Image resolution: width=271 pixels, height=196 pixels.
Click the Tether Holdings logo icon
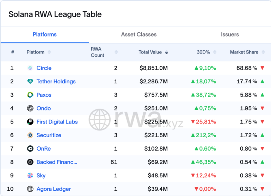tap(30, 81)
